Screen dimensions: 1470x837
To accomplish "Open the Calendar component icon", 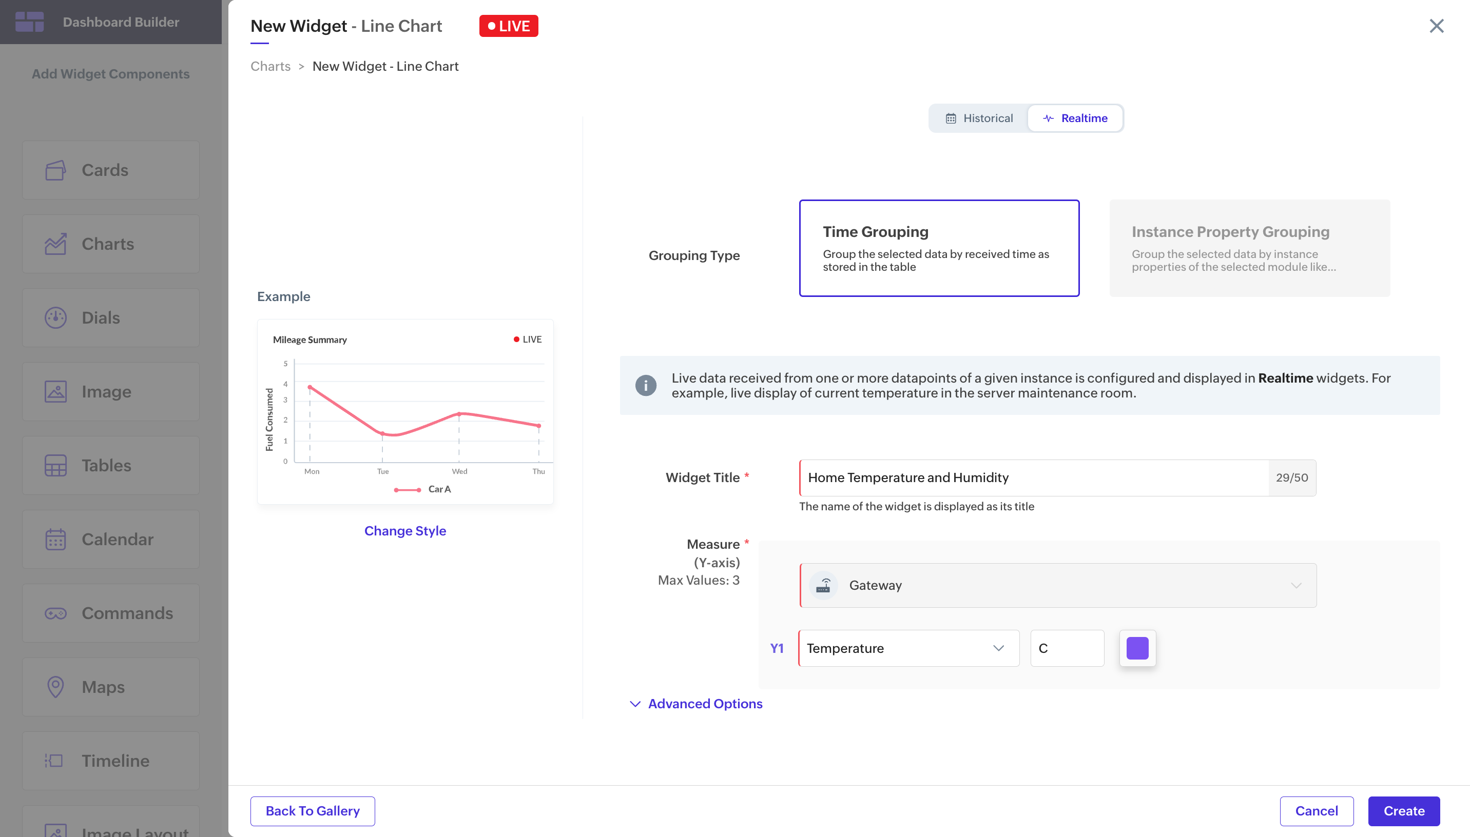I will (56, 539).
